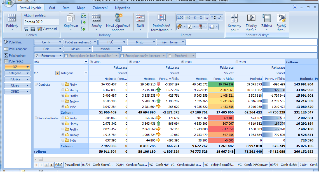319x172 pixels.
Task: Check the Množství value field checkbox
Action: coord(170,56)
